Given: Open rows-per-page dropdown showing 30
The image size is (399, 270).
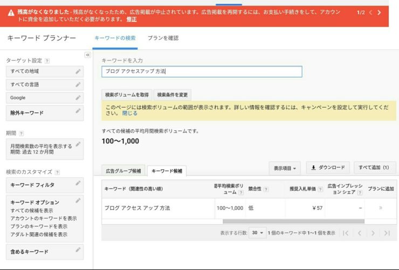Looking at the screenshot, I should point(258,233).
